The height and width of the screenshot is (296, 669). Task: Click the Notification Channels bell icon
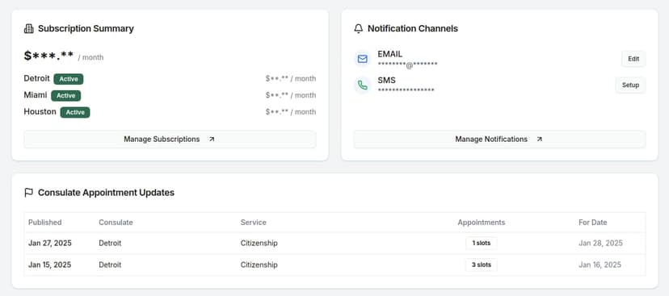(x=359, y=28)
